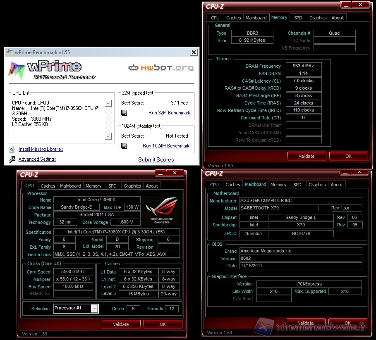
Task: Click the floppy save icon beside 1024M score
Action: pyautogui.click(x=124, y=146)
